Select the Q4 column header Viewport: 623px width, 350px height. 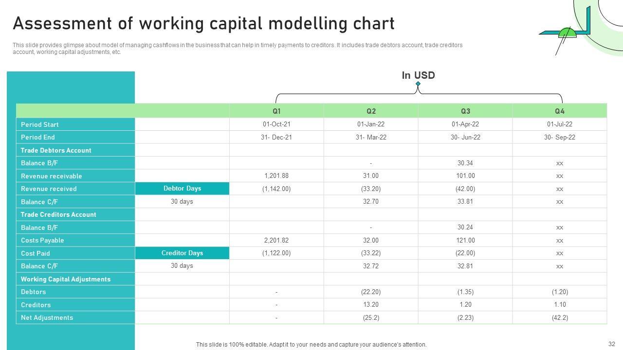560,111
